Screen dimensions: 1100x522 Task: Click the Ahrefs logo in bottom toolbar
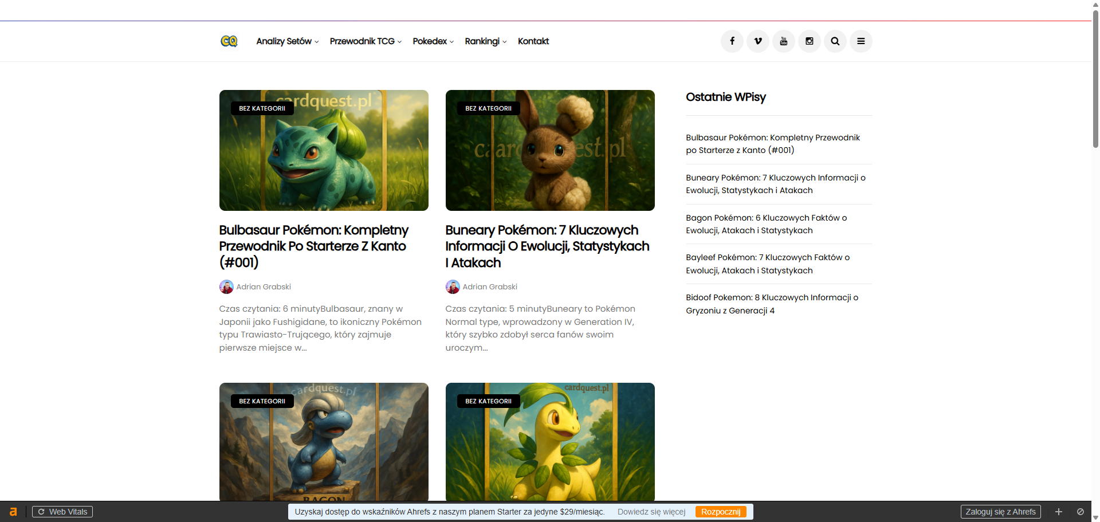coord(13,512)
